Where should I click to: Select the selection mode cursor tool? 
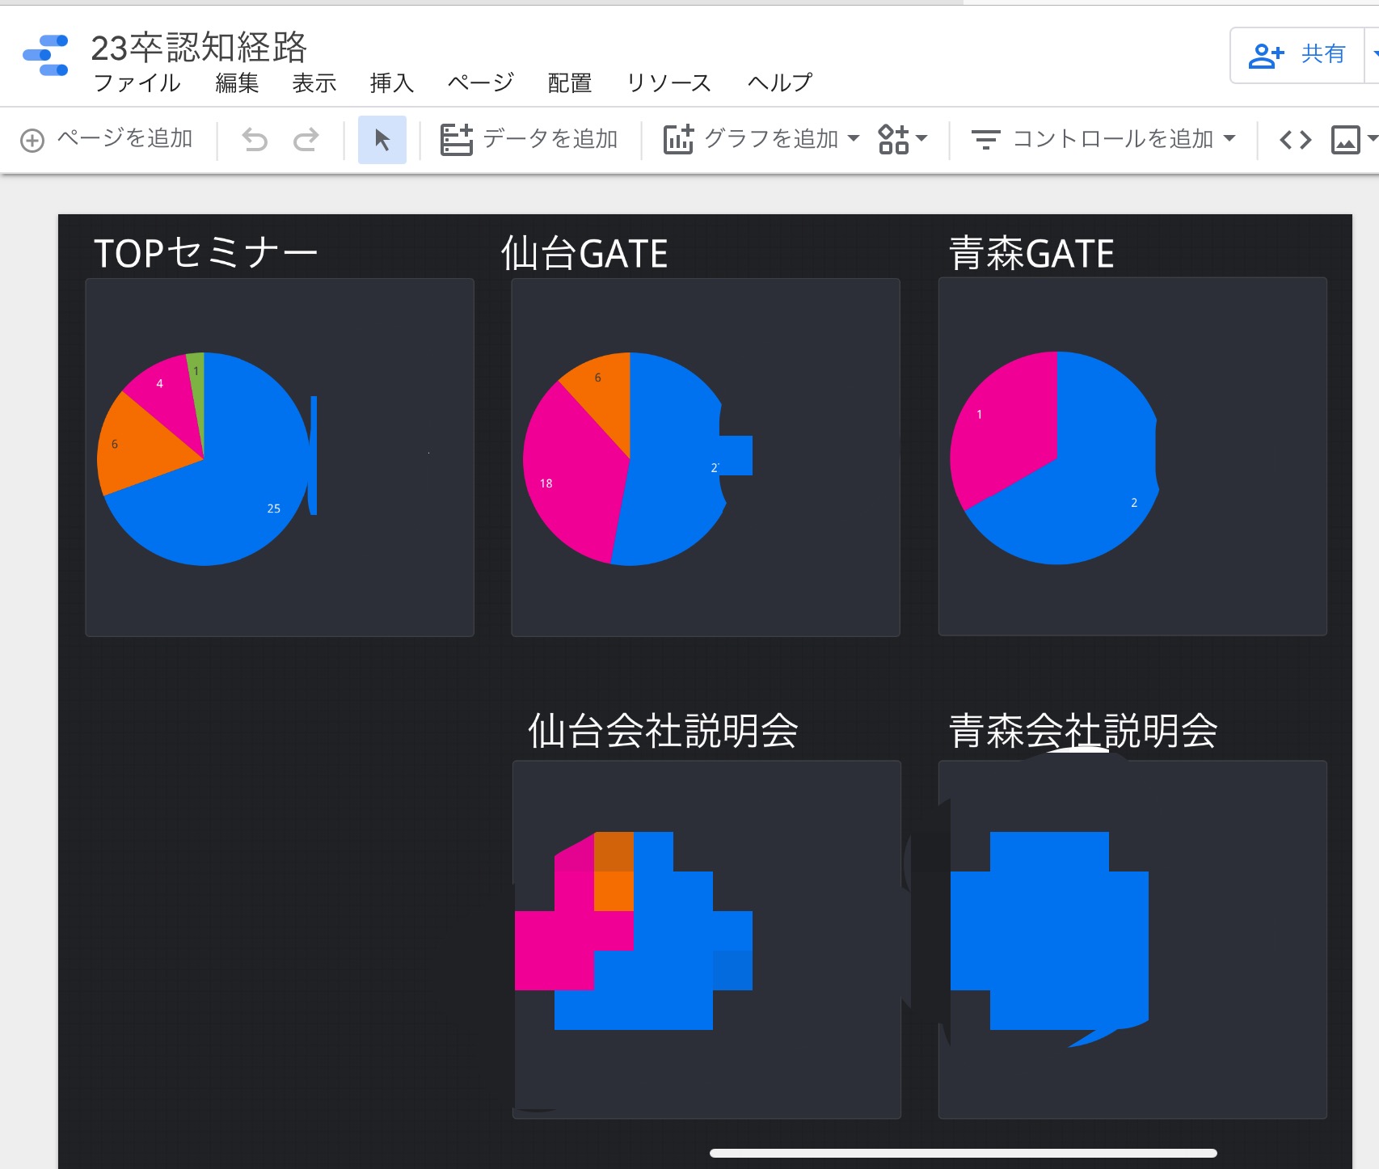(382, 140)
